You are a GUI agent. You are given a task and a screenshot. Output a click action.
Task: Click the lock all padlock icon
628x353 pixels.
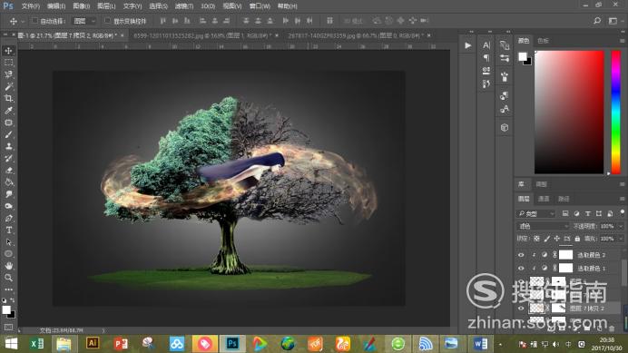pos(577,239)
